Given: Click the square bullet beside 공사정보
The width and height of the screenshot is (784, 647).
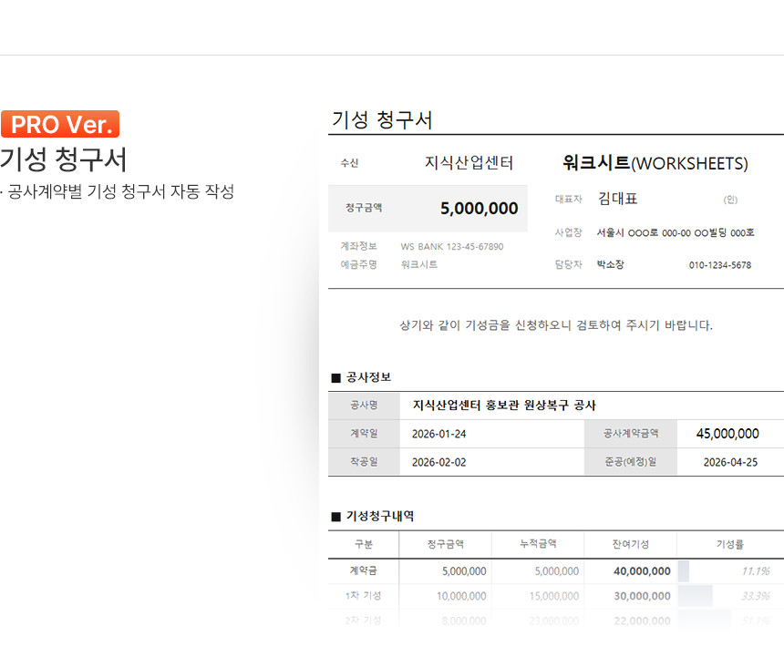Looking at the screenshot, I should tap(335, 377).
